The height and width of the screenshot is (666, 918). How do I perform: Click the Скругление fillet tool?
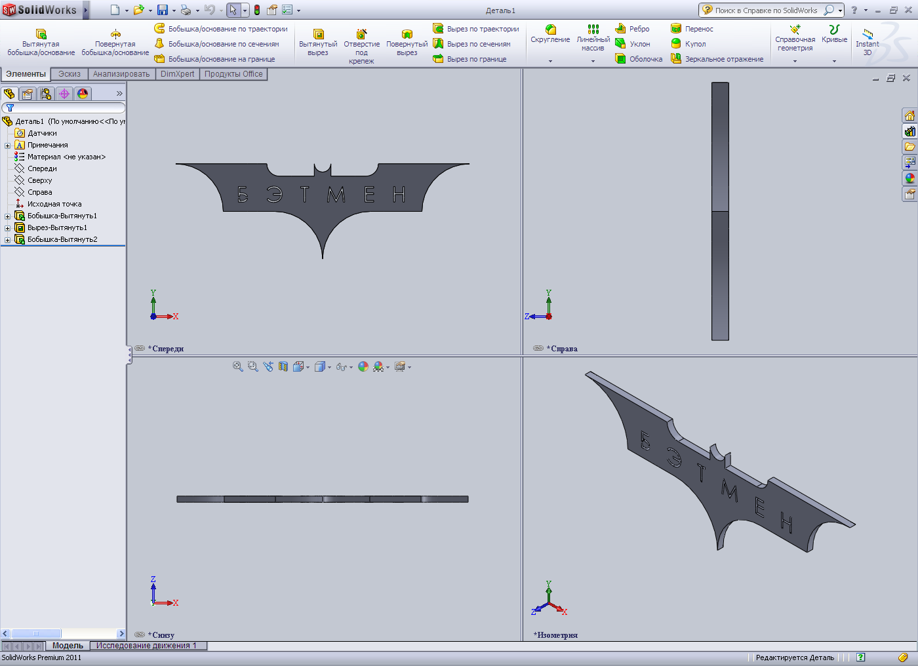point(550,34)
